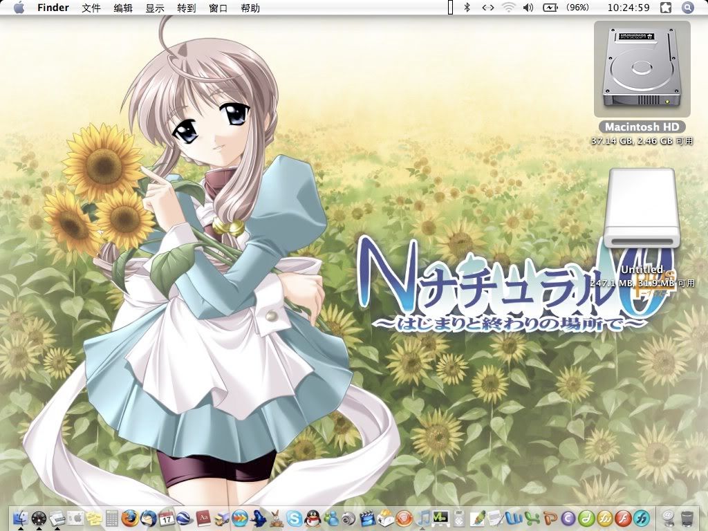This screenshot has height=531, width=708.
Task: Open the Trash in the Dock
Action: tap(687, 519)
